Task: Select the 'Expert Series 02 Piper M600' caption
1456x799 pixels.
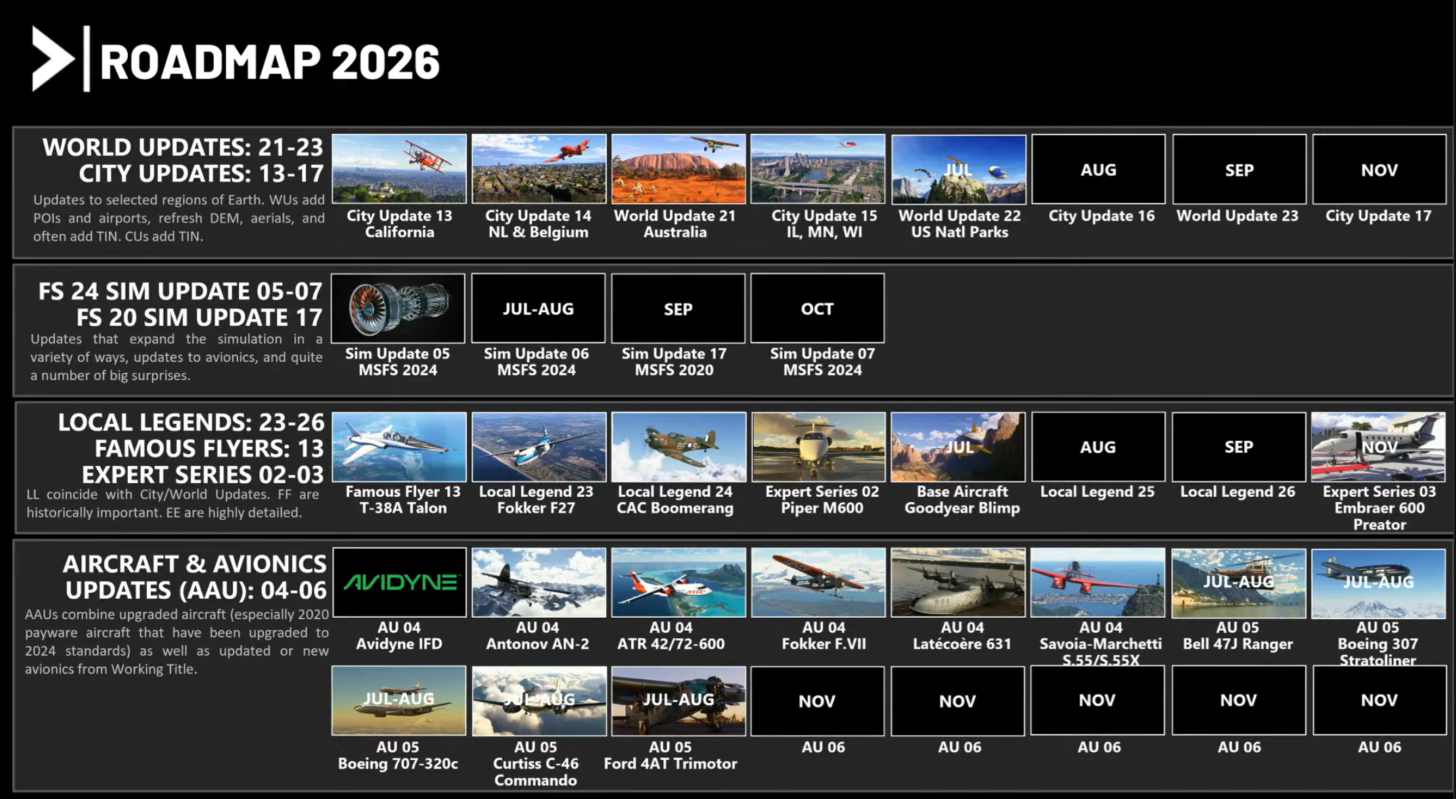Action: tap(822, 500)
